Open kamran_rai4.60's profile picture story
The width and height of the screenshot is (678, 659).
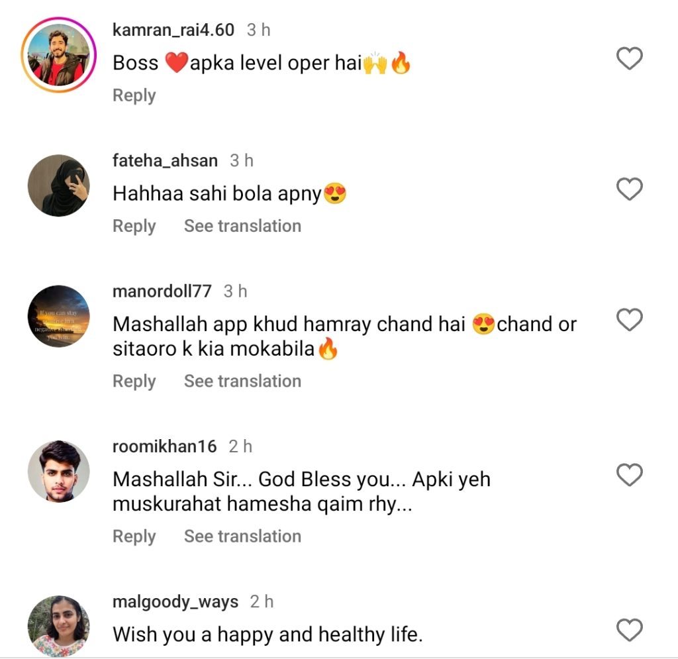tap(59, 55)
